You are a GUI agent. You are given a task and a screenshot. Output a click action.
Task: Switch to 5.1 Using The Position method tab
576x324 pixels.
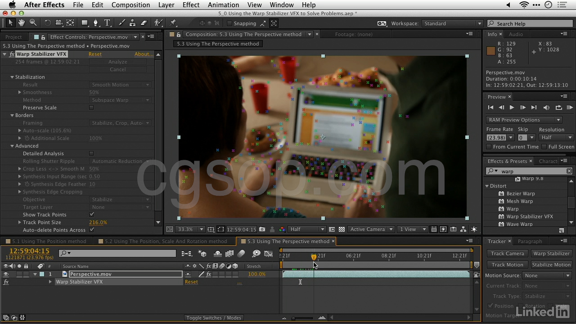tap(49, 241)
